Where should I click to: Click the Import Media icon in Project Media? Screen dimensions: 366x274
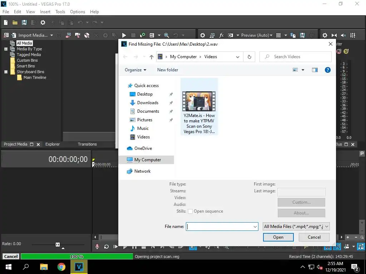pos(14,35)
